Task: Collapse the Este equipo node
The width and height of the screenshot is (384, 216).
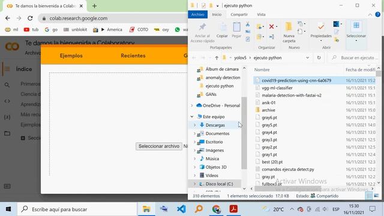Action: pyautogui.click(x=192, y=117)
